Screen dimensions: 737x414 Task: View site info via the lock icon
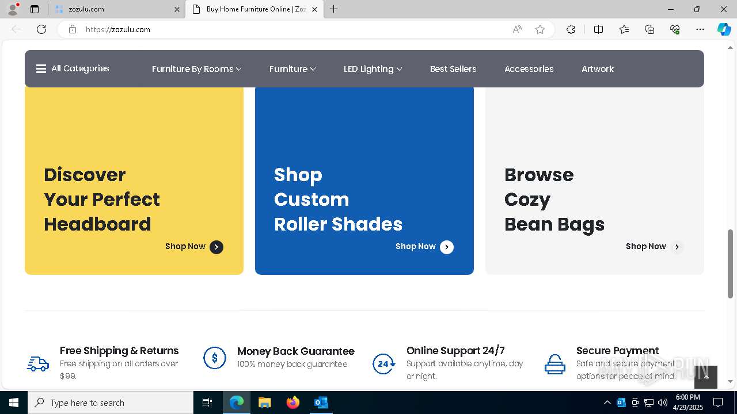pyautogui.click(x=73, y=29)
